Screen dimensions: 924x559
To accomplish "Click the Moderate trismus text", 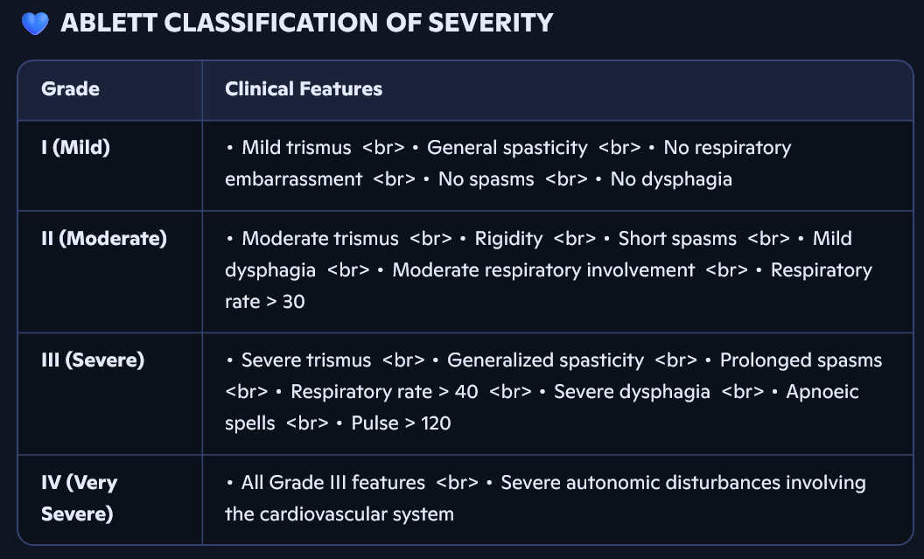I will [319, 239].
